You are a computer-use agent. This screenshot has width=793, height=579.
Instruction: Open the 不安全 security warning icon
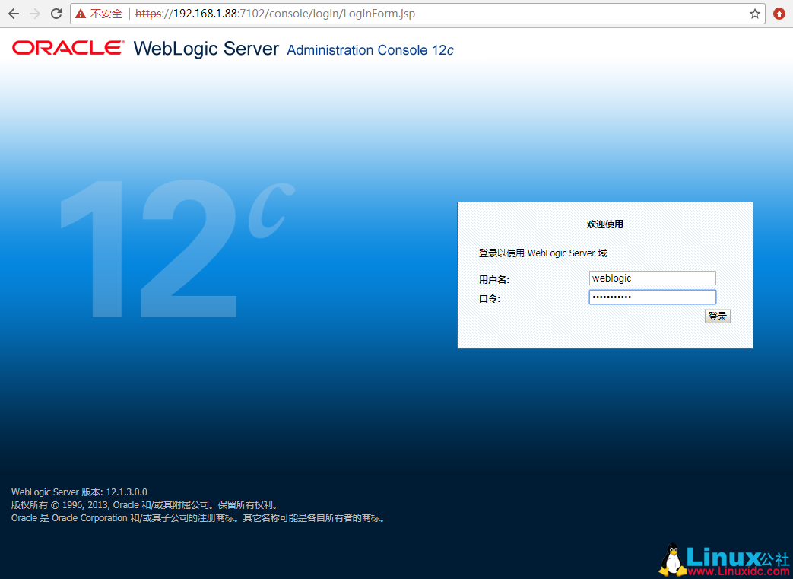pos(81,14)
